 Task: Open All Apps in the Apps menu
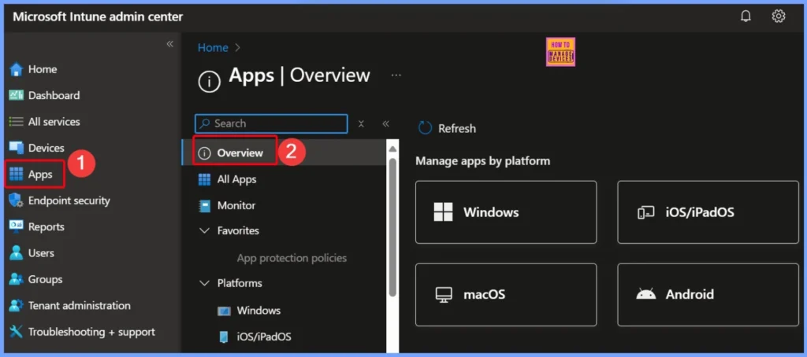click(236, 179)
